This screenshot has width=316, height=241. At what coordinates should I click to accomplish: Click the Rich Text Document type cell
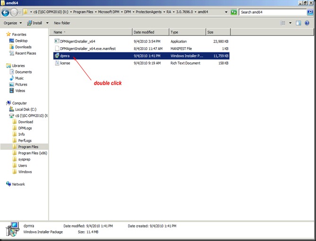point(185,63)
